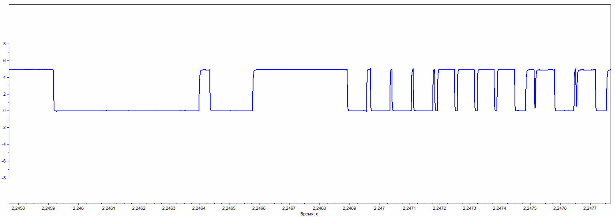Click the 0 voltage axis label

(x=4, y=111)
